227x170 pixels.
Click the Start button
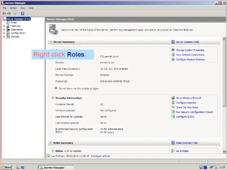[6, 168]
